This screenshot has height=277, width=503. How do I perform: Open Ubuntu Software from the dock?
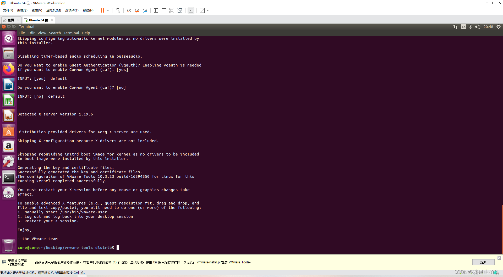(9, 131)
